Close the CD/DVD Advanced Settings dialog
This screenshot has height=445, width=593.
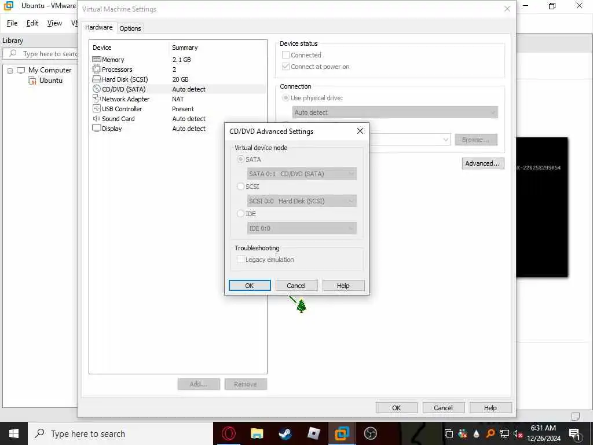pyautogui.click(x=360, y=131)
